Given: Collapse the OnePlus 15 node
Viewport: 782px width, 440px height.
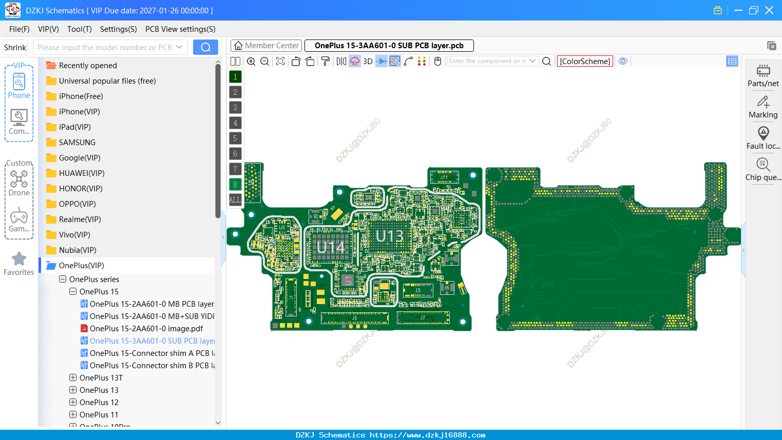Looking at the screenshot, I should pos(73,292).
